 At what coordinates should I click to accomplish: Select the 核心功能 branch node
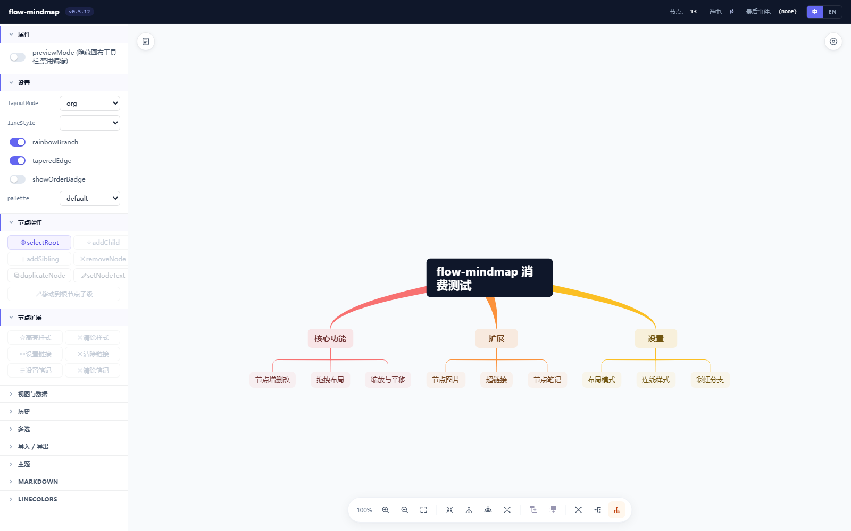coord(330,339)
